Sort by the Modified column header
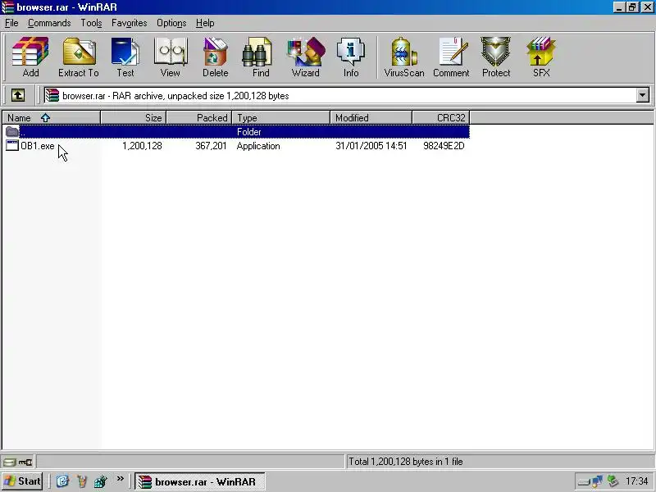Viewport: 656px width, 492px height. (x=371, y=118)
